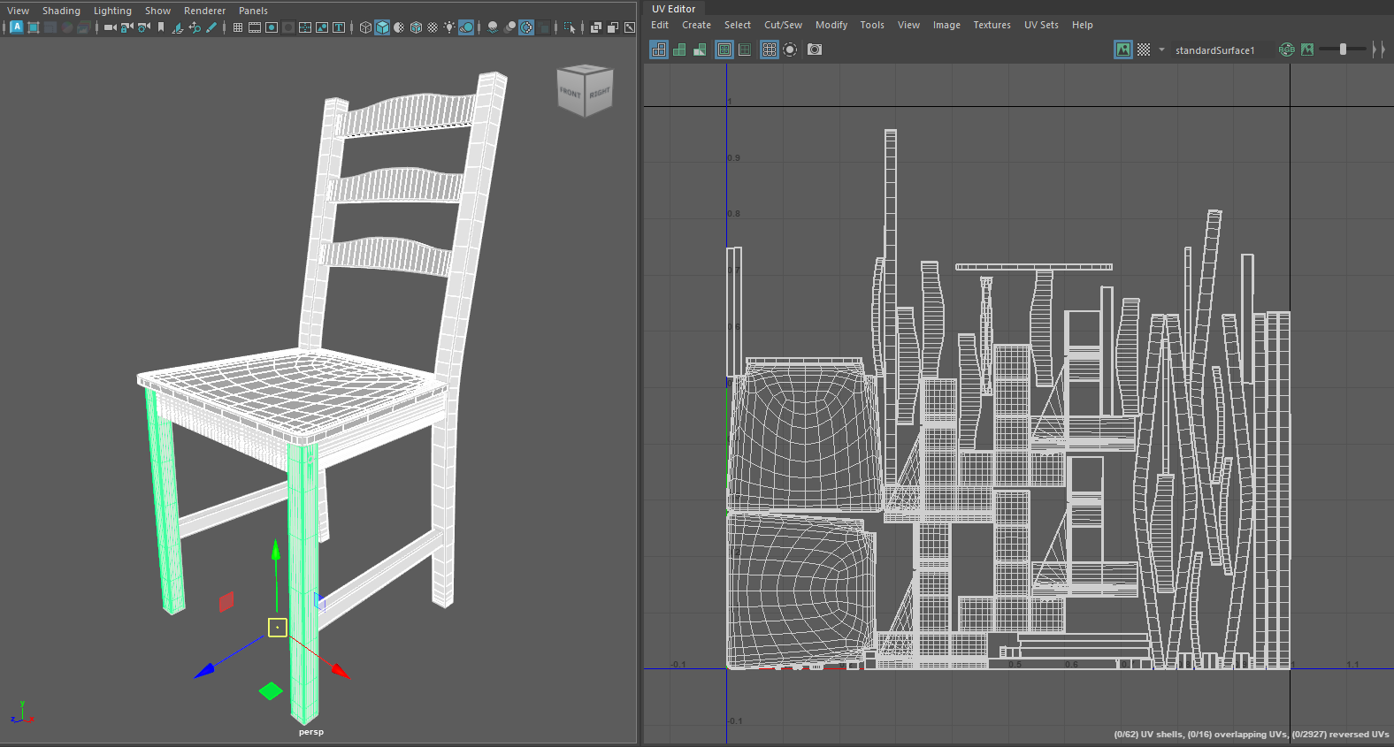Image resolution: width=1394 pixels, height=747 pixels.
Task: Toggle checker map pattern icon
Action: pyautogui.click(x=1144, y=50)
